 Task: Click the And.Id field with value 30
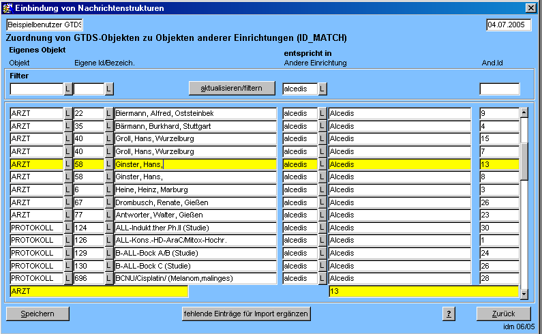pyautogui.click(x=499, y=228)
